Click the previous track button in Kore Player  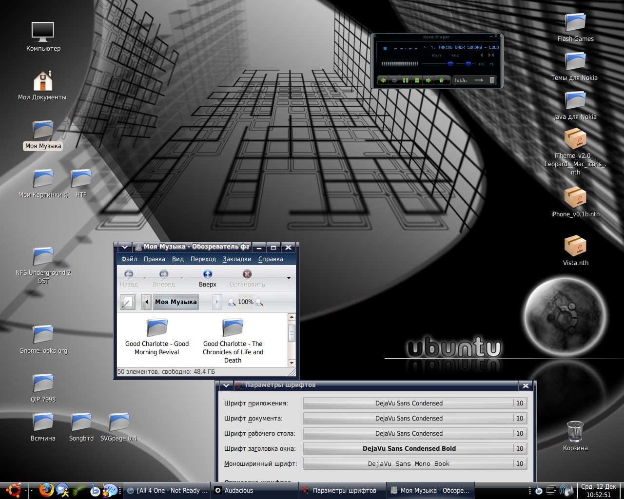point(383,80)
